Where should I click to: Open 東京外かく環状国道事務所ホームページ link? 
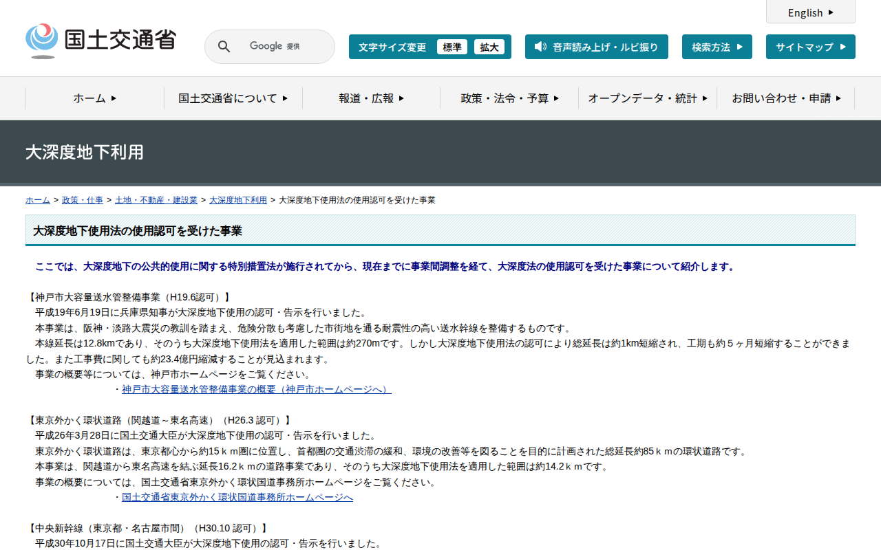(x=237, y=497)
